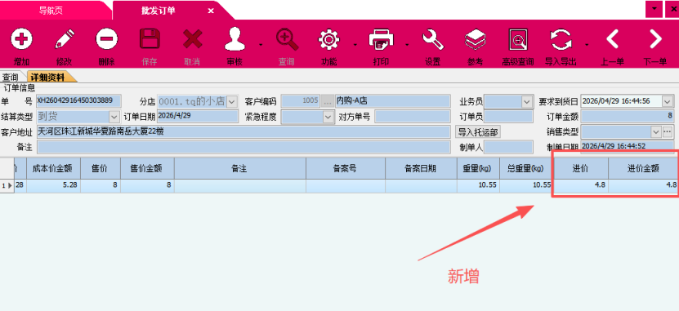679x311 pixels.
Task: Close the 批发订单 tab
Action: coord(211,11)
